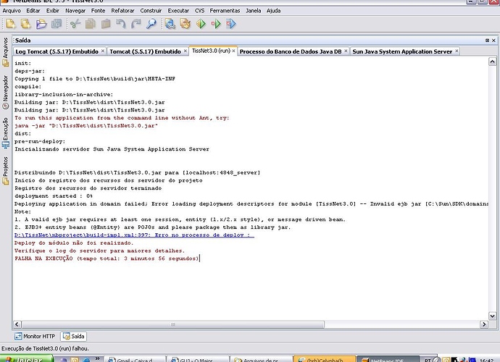Run the main project with green arrow

[201, 24]
